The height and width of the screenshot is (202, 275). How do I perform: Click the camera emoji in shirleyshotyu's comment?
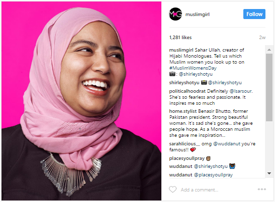[204, 82]
